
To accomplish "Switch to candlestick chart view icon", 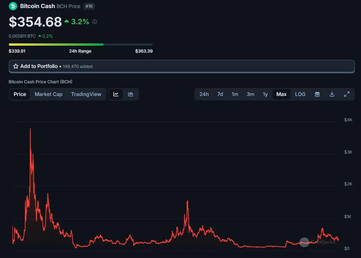I will pyautogui.click(x=131, y=94).
